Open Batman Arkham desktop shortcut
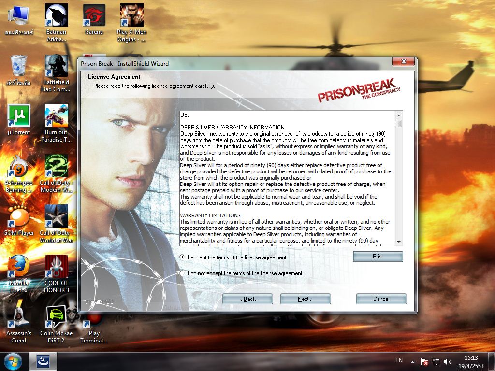Screen dimensions: 495x371 coord(56,23)
